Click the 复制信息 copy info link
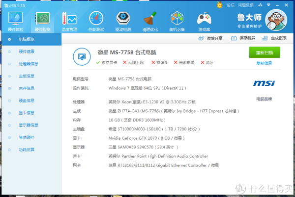This screenshot has width=295, height=197. click(x=264, y=63)
